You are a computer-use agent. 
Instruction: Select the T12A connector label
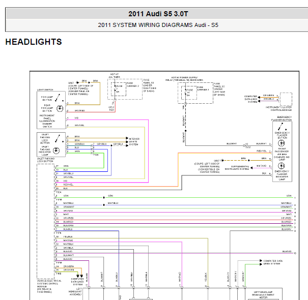pos(59,192)
